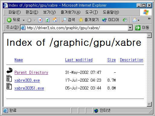Click the date 05-Jul-2002 03:44

(83, 88)
